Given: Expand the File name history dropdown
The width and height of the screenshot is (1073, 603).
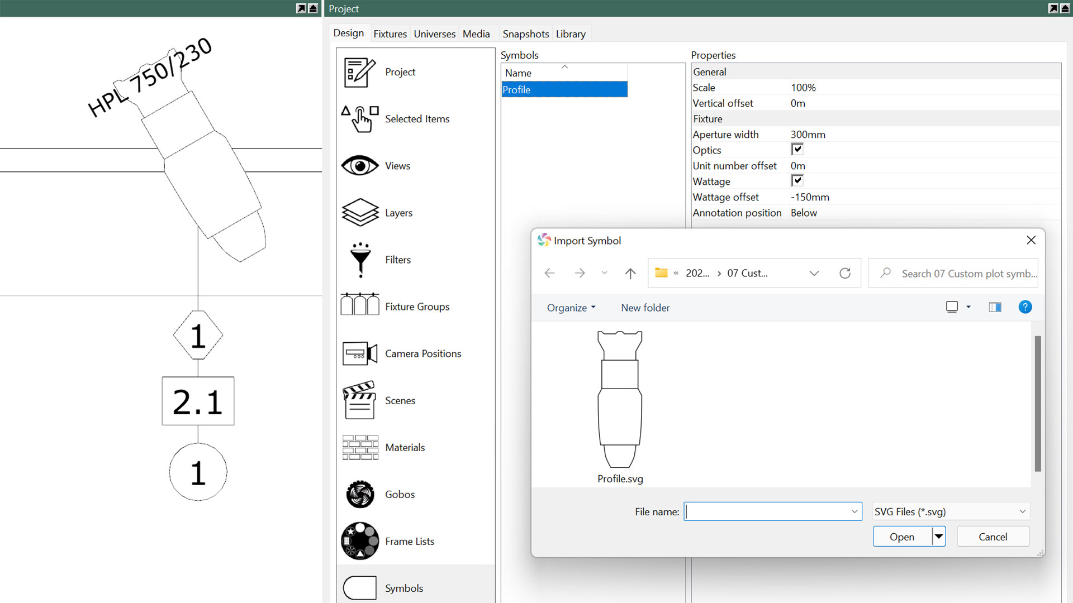Looking at the screenshot, I should point(854,511).
